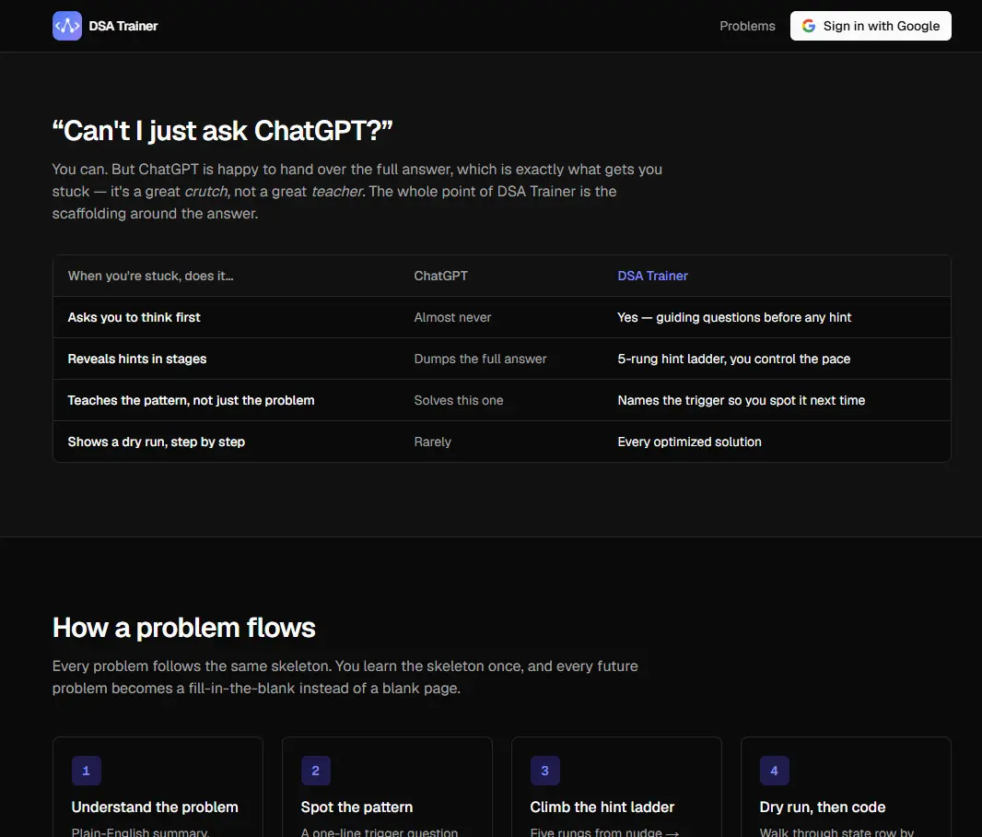Click step number 3 badge
982x837 pixels.
tap(544, 771)
